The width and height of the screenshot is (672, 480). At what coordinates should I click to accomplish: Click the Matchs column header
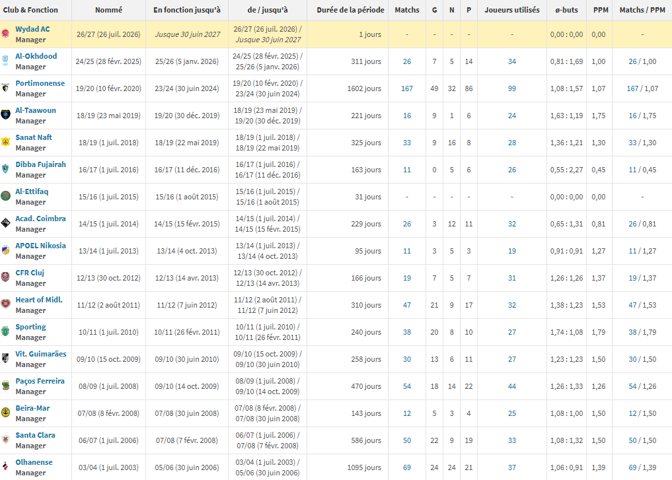pos(407,10)
